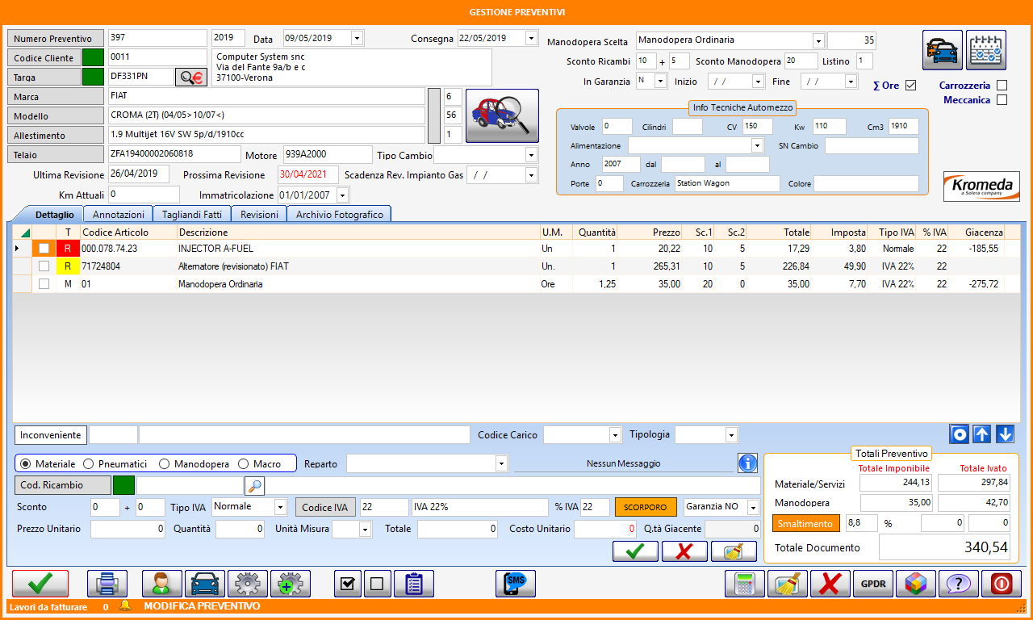The image size is (1033, 620).
Task: Click the plain gear parts icon in bottom toolbar
Action: [x=248, y=583]
